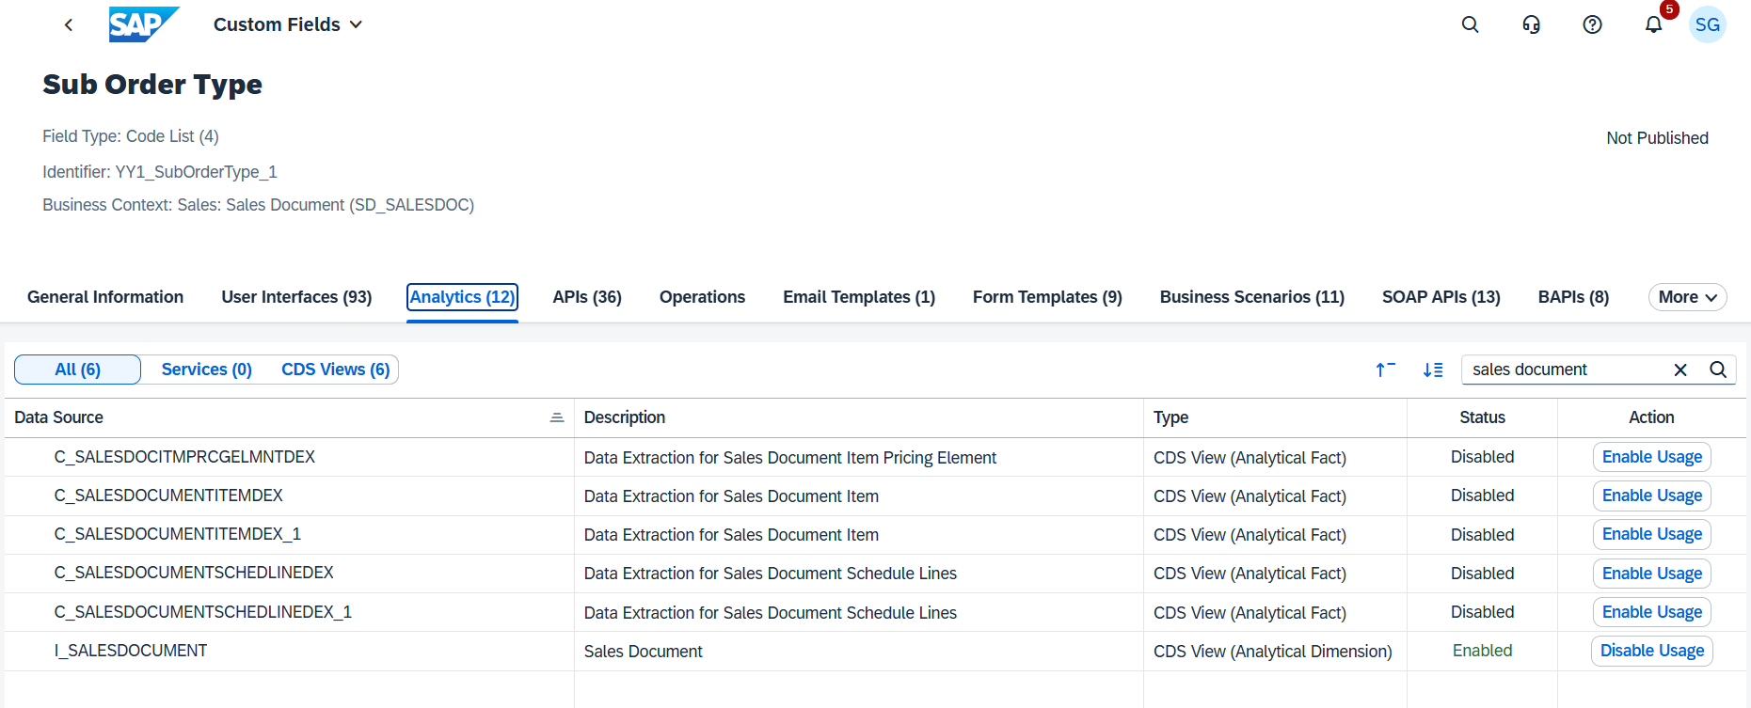Click the back navigation arrow
This screenshot has height=708, width=1751.
pyautogui.click(x=68, y=25)
